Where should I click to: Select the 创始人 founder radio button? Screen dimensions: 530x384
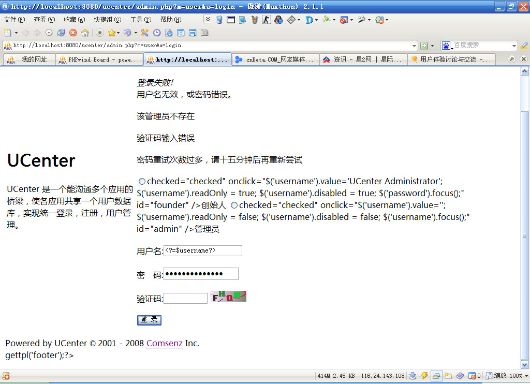142,182
